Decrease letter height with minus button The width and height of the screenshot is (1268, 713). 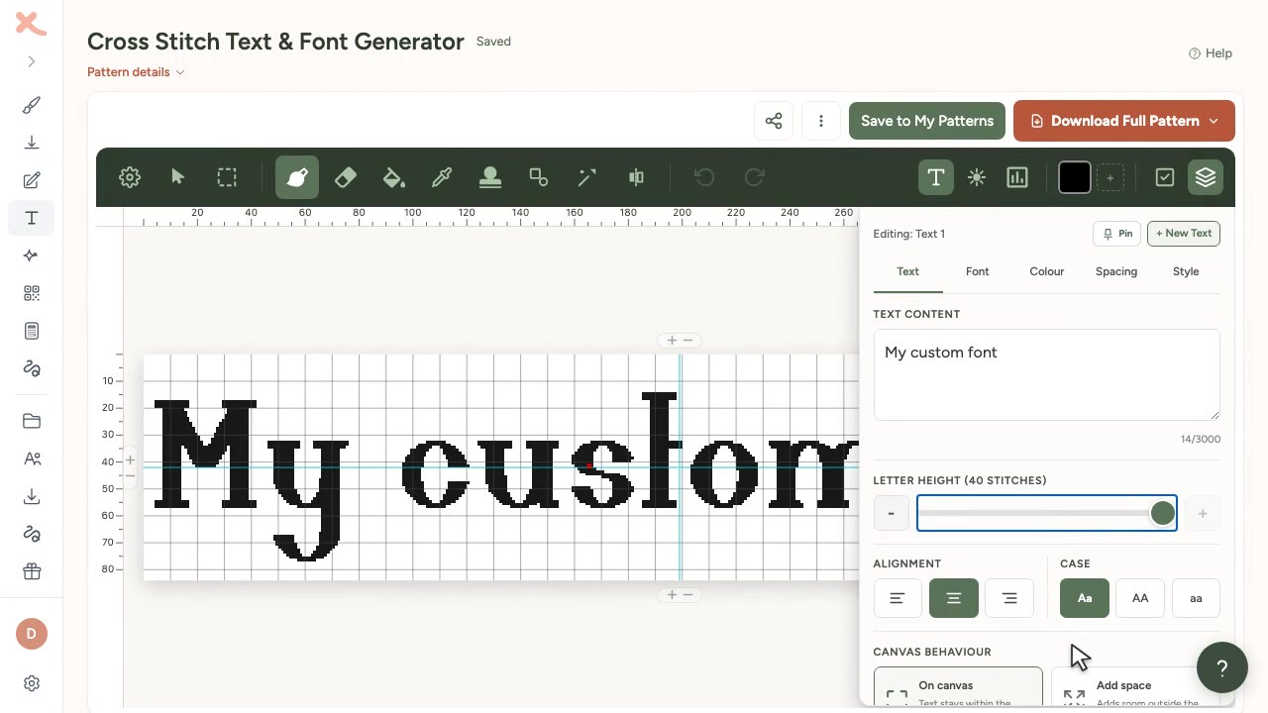click(x=891, y=513)
